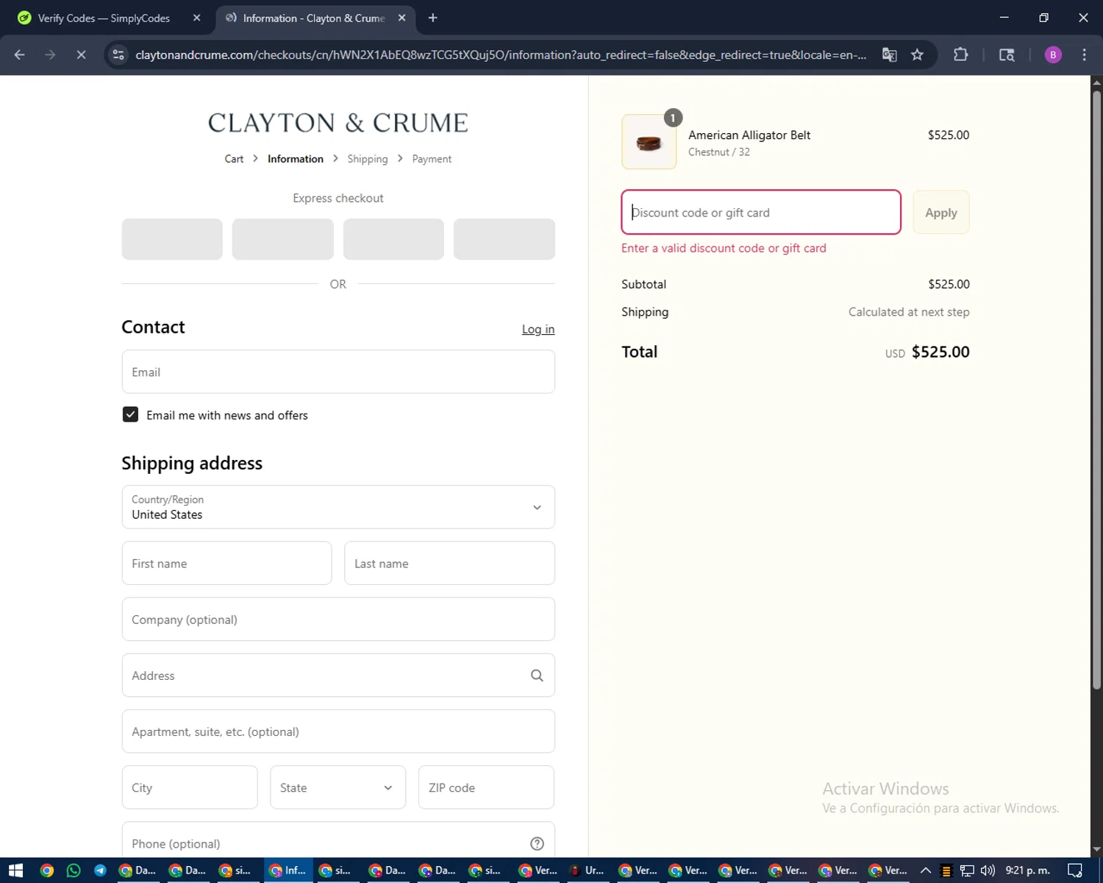Click the Information breadcrumb step
This screenshot has height=883, width=1103.
point(296,159)
